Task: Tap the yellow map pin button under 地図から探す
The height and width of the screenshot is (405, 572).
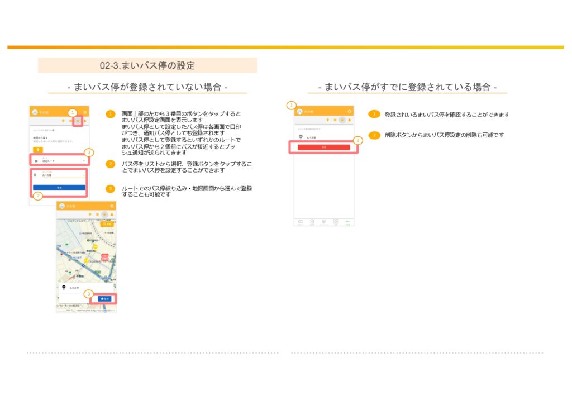Action: 37,150
